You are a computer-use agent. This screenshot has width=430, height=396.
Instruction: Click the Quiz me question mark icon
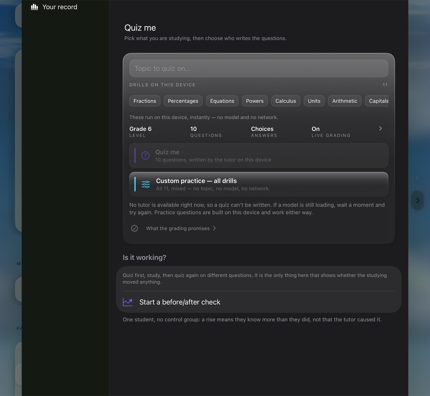point(145,155)
